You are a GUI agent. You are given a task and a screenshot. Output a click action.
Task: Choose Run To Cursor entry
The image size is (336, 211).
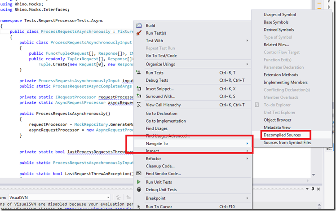(159, 207)
